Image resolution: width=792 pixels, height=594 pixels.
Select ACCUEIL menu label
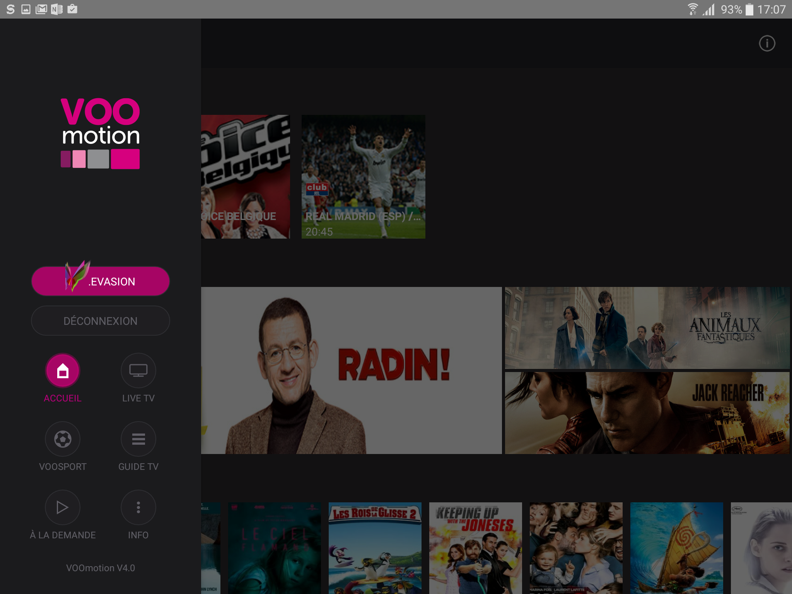(63, 398)
